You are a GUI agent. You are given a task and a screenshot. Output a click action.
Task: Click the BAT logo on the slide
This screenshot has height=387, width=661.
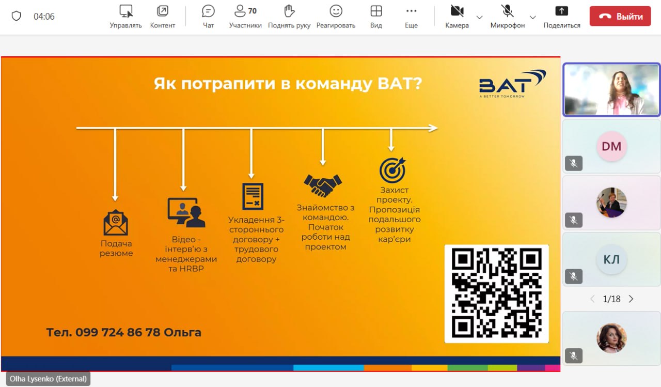click(512, 84)
